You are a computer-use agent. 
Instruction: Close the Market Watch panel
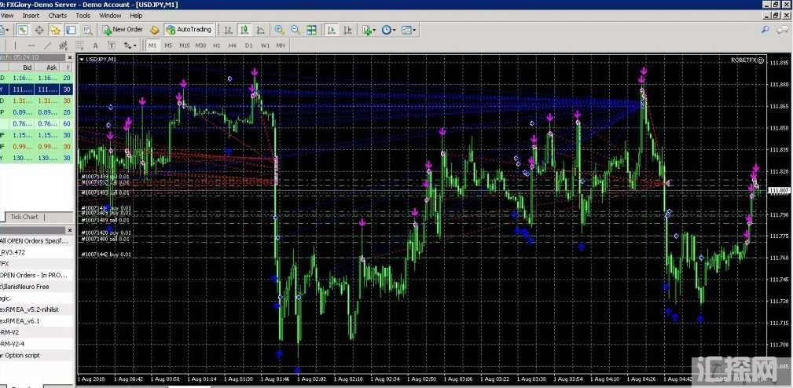[x=70, y=58]
